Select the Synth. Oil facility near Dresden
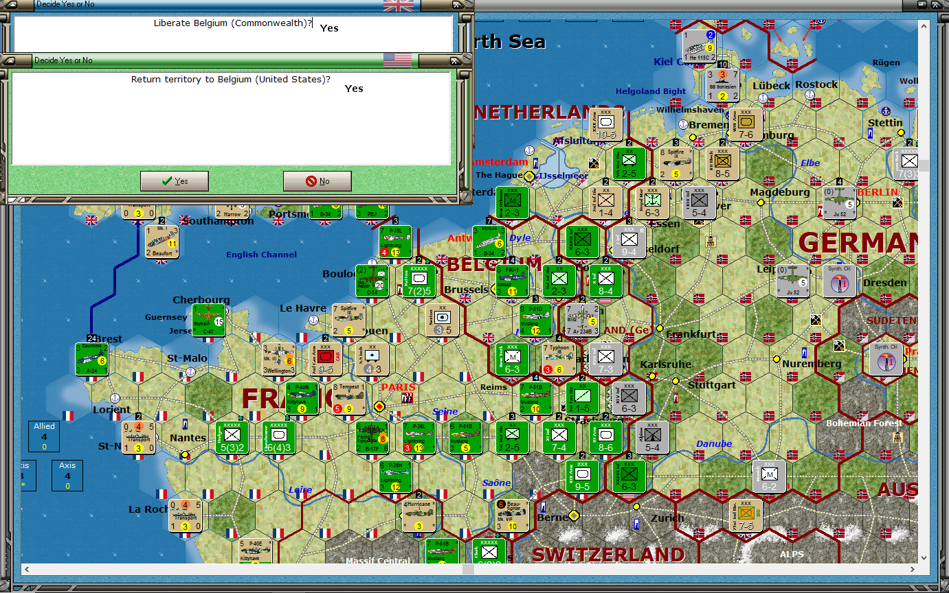The height and width of the screenshot is (593, 949). (x=839, y=281)
